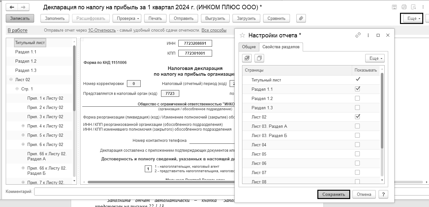Image resolution: width=429 pixels, height=207 pixels.
Task: Go back with the left arrow button
Action: point(12,7)
